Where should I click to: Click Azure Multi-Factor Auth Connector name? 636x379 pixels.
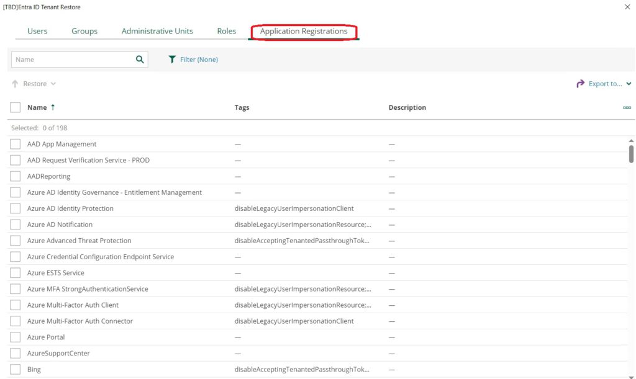[80, 321]
